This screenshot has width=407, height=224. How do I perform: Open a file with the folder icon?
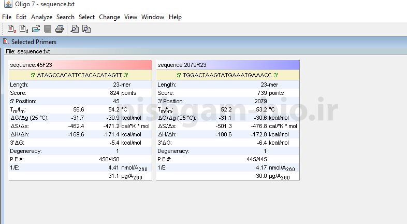[x=36, y=29]
